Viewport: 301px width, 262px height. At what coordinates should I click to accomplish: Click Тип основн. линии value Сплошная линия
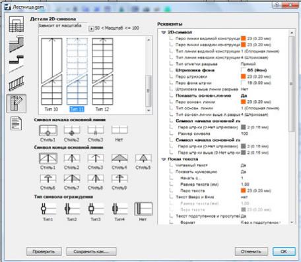click(x=260, y=108)
